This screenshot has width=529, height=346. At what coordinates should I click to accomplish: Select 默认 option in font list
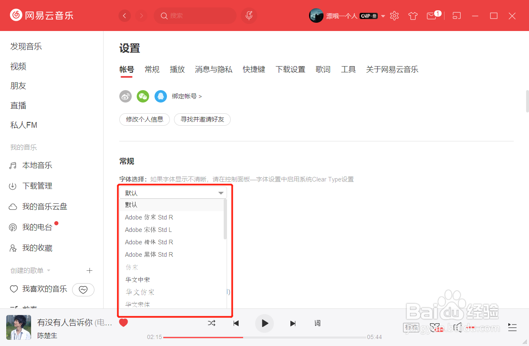tap(172, 205)
